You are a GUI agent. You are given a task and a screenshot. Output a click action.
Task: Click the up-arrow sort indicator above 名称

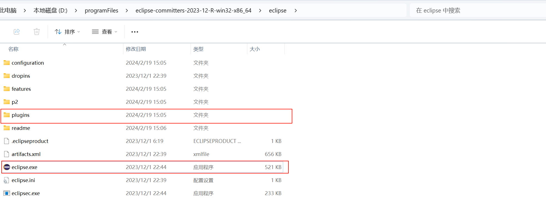[x=64, y=44]
